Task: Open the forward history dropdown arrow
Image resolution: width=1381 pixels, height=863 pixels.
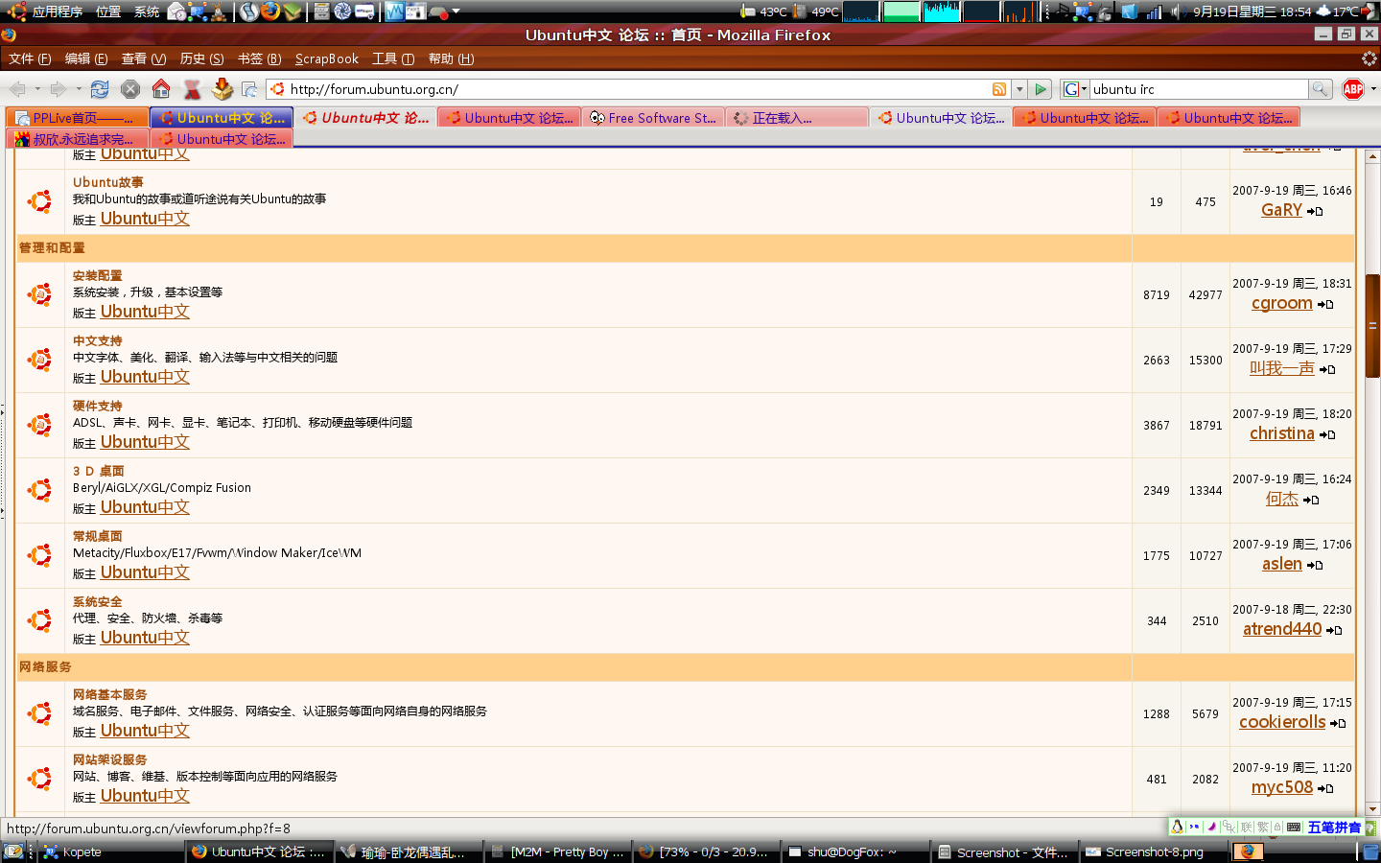Action: tap(79, 89)
